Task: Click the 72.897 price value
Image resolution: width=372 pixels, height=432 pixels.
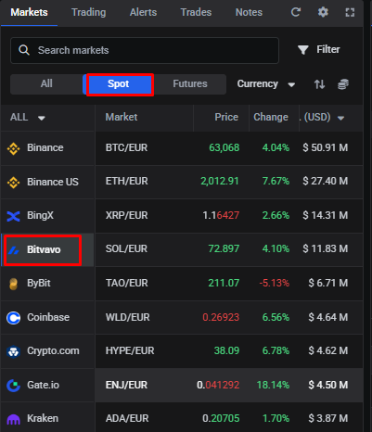Action: pyautogui.click(x=224, y=248)
